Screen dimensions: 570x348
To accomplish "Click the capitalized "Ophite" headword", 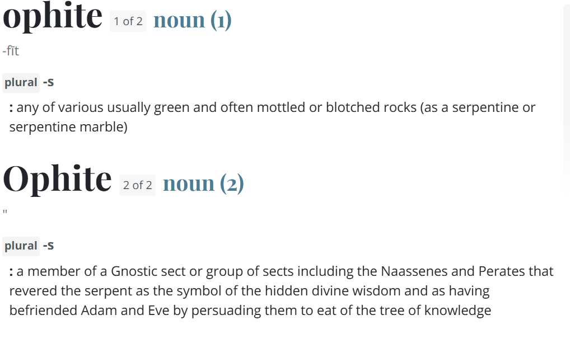I will 57,179.
